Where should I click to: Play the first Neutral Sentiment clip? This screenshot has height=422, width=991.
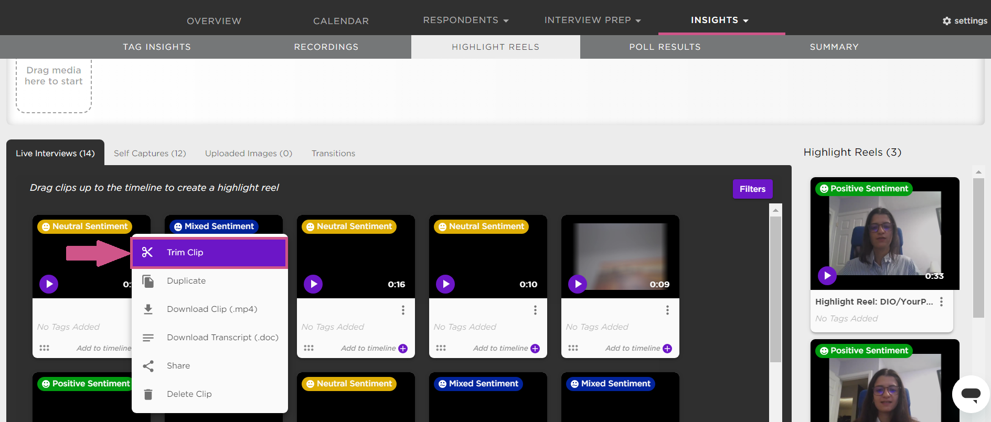click(x=49, y=284)
